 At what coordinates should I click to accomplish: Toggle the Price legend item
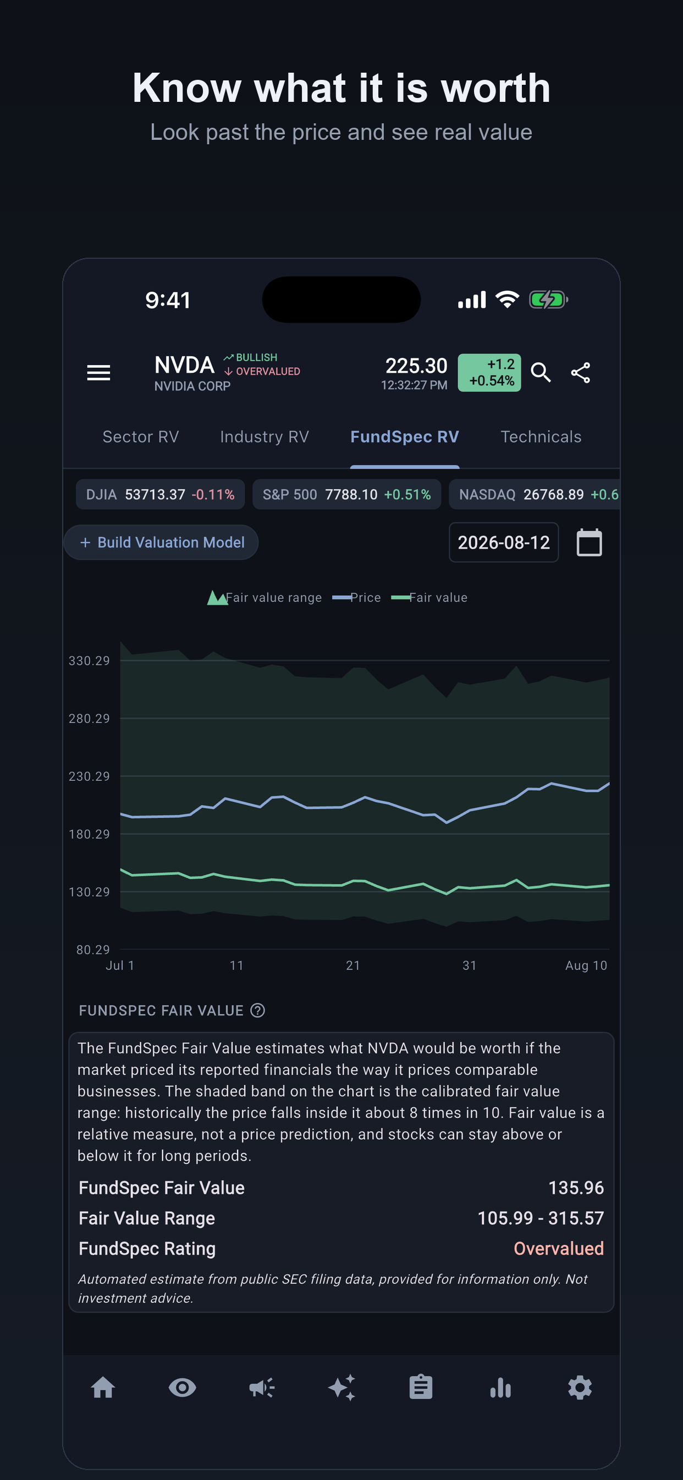356,597
